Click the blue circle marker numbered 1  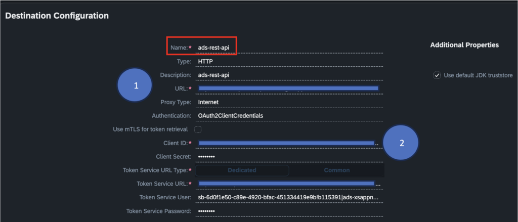coord(136,86)
